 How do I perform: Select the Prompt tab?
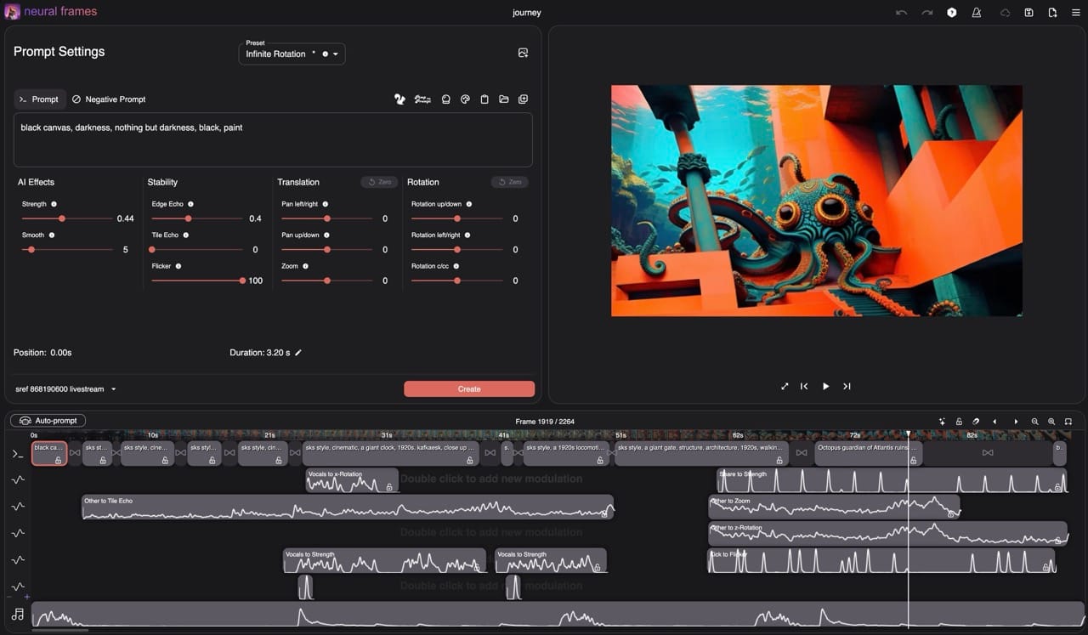[x=39, y=99]
